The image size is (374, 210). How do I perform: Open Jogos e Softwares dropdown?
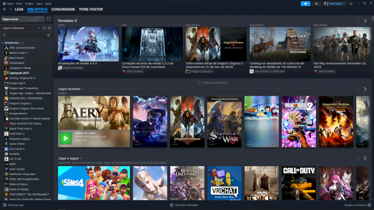coord(21,28)
